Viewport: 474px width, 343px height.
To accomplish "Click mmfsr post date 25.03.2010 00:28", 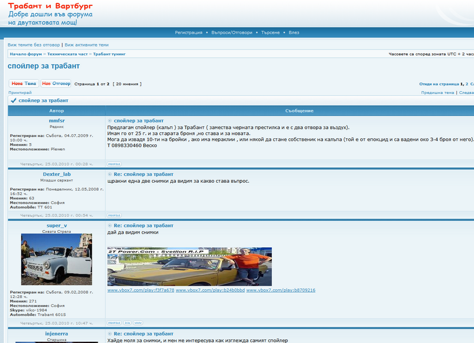I will (x=56, y=164).
